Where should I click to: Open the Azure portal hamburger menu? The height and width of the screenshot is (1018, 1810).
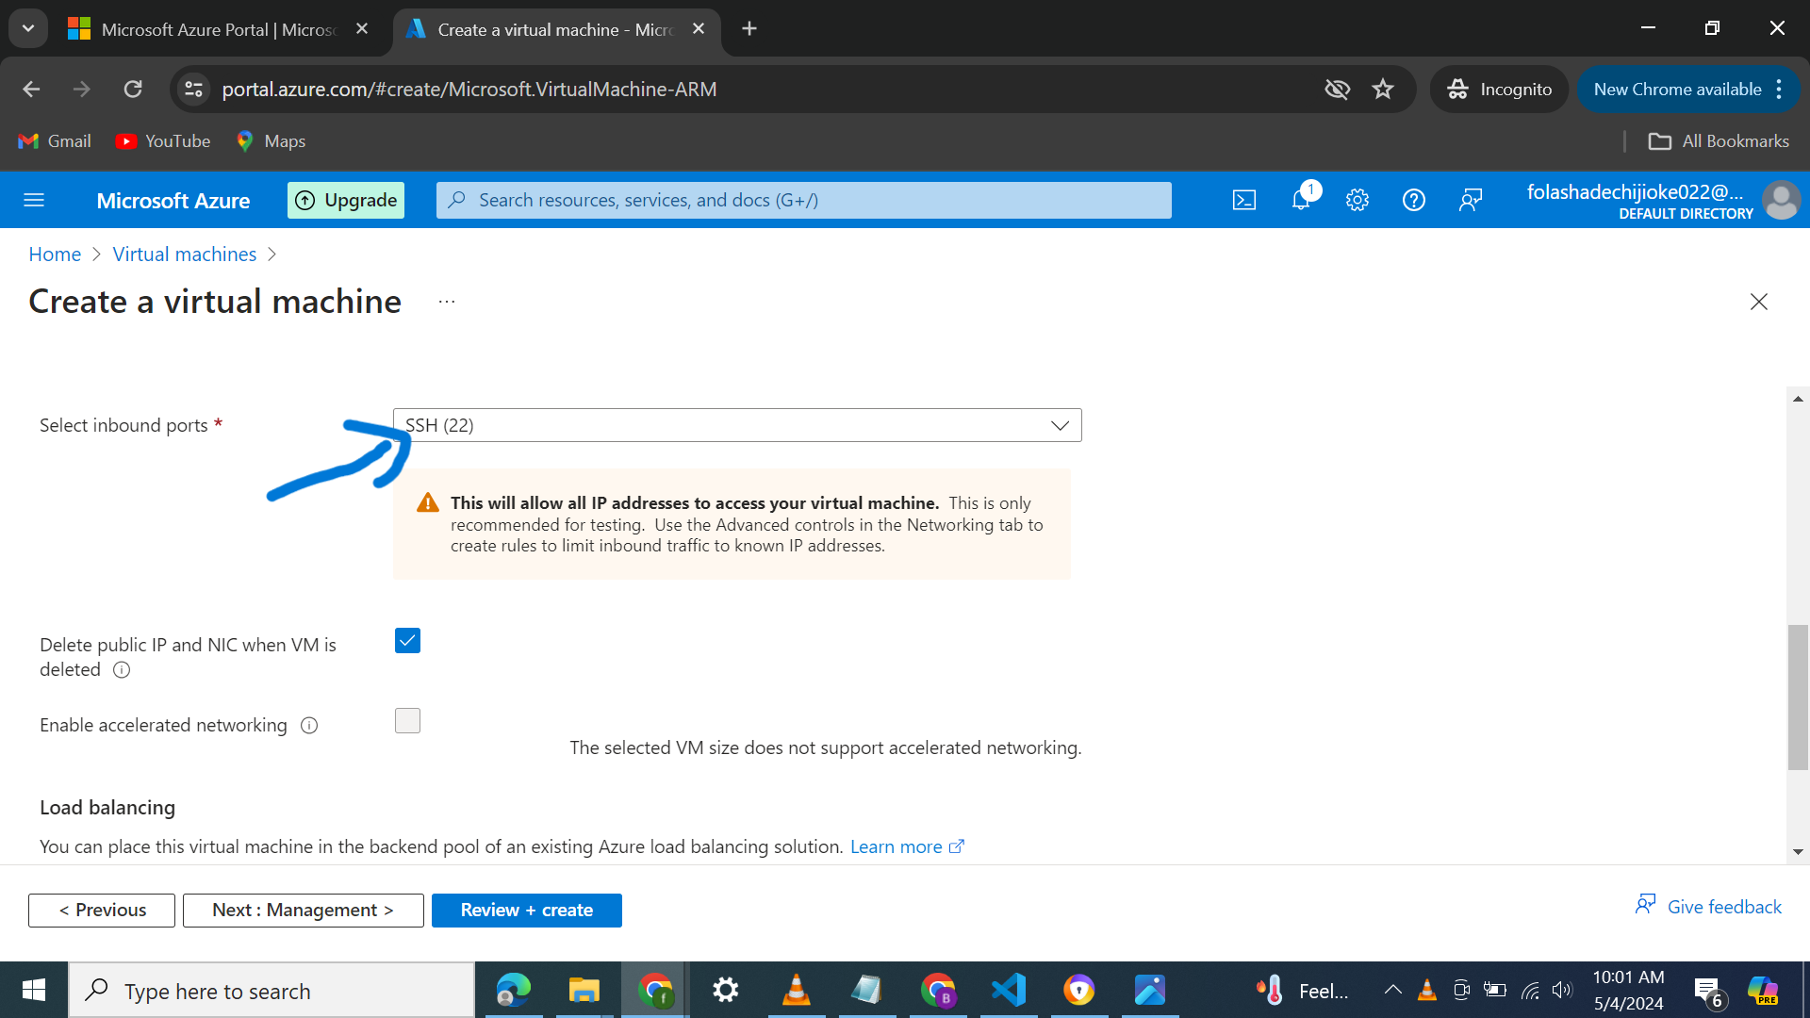34,200
